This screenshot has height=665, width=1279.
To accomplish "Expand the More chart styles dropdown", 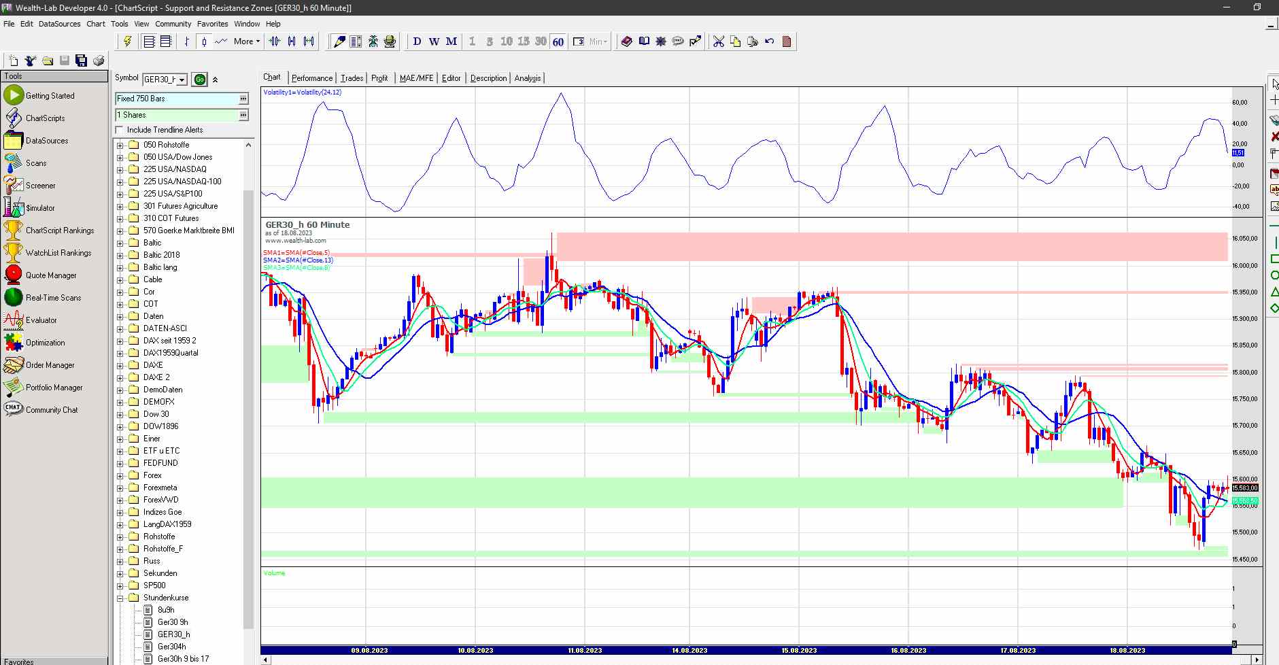I will pos(247,41).
